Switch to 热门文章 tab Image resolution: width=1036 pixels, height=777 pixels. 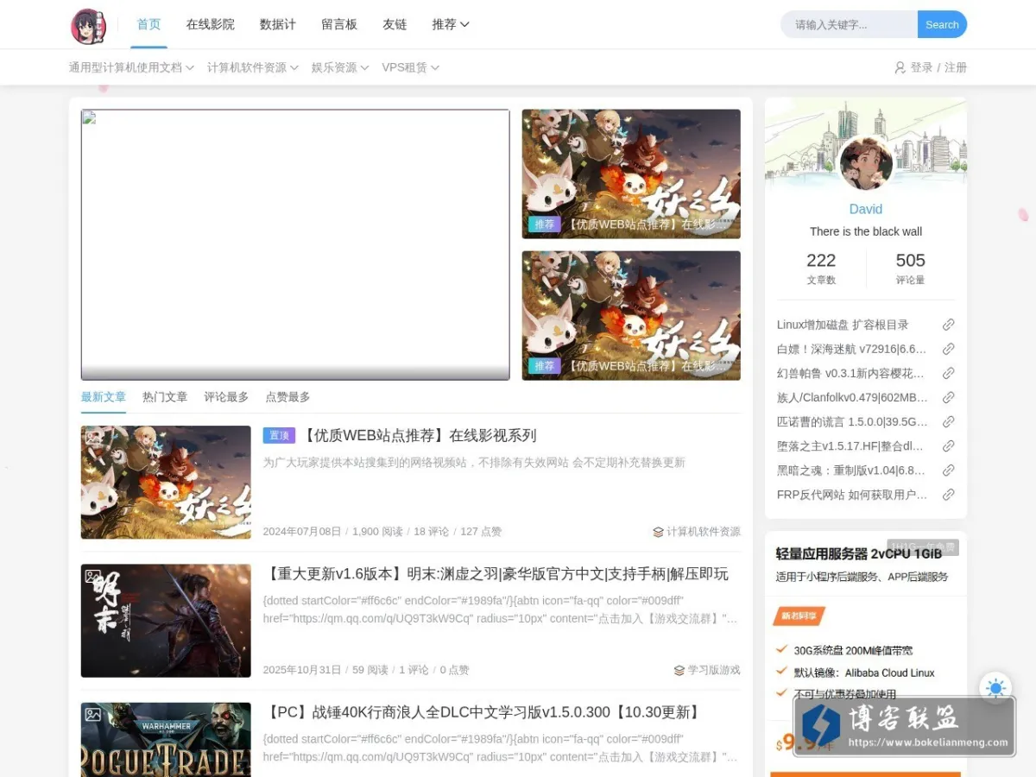[165, 397]
